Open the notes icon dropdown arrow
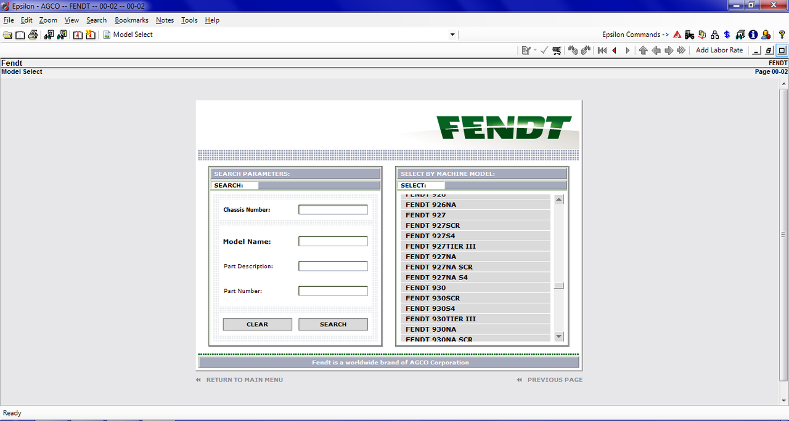 535,50
